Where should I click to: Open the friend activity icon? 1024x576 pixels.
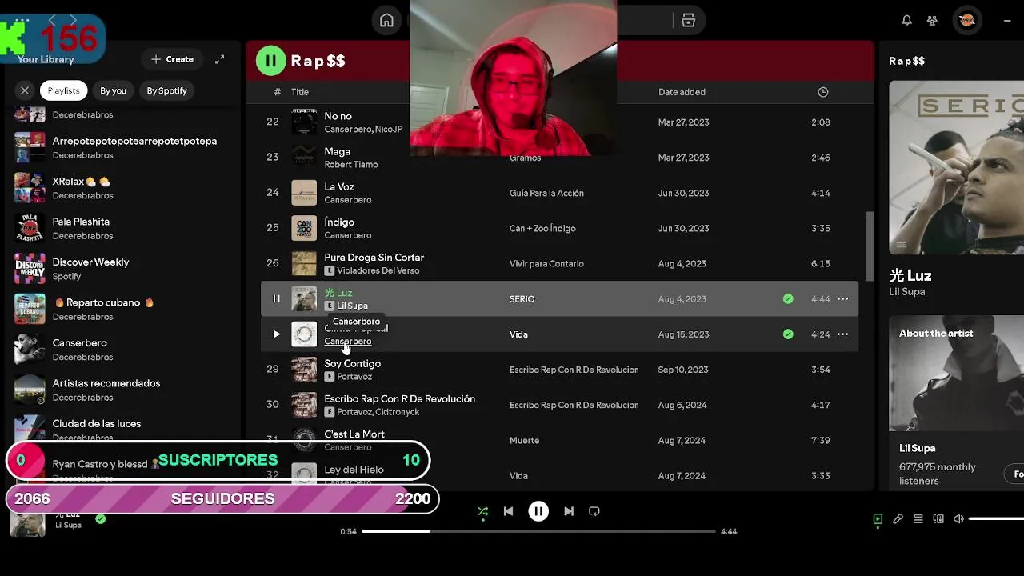coord(932,21)
